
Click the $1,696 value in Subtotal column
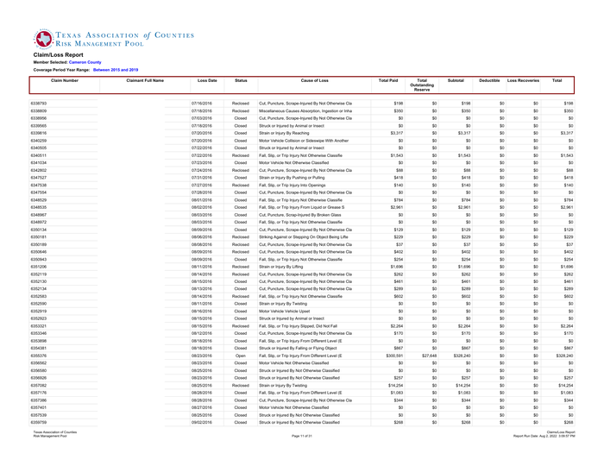pos(464,267)
